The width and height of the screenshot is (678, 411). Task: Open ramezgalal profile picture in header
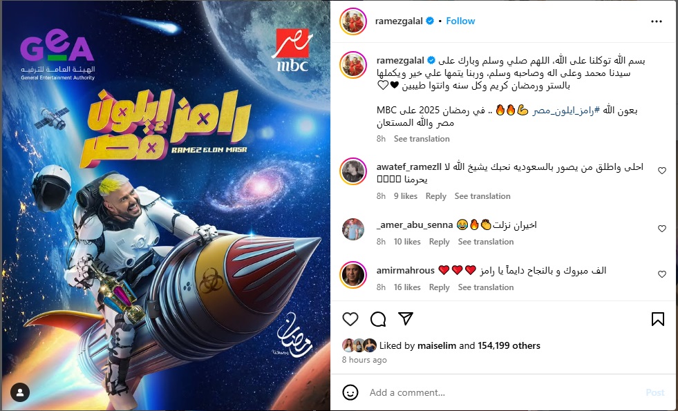(x=353, y=21)
